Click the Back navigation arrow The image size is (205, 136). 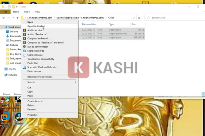(x=3, y=17)
